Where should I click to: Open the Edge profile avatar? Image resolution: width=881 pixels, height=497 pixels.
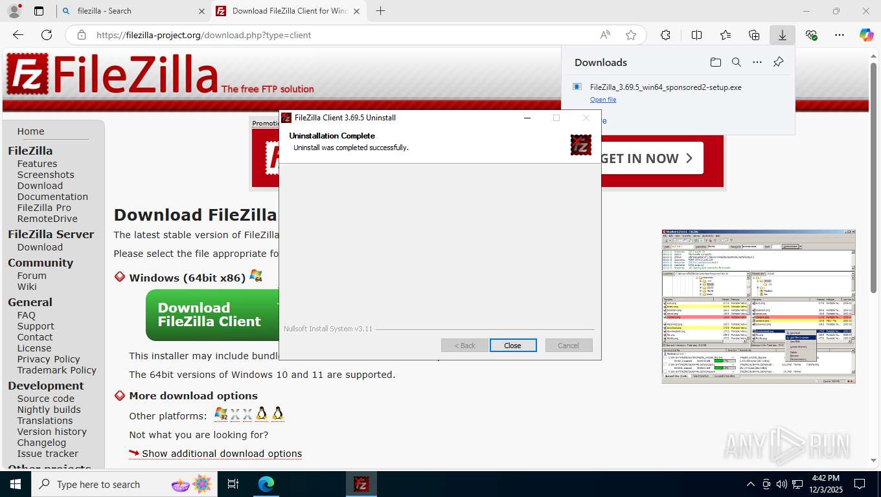point(14,11)
